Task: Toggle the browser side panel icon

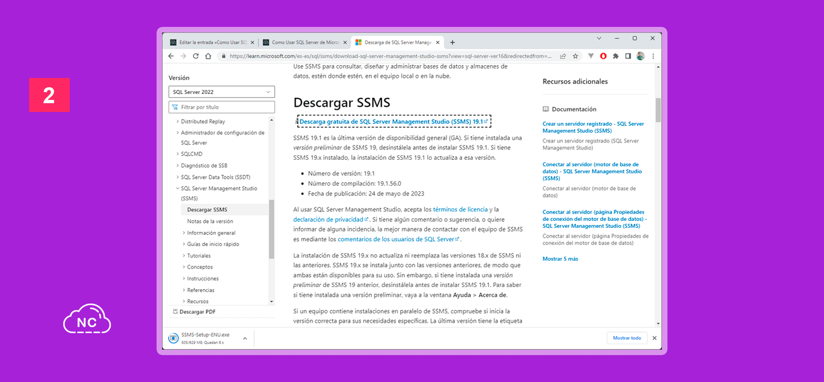Action: coord(628,56)
